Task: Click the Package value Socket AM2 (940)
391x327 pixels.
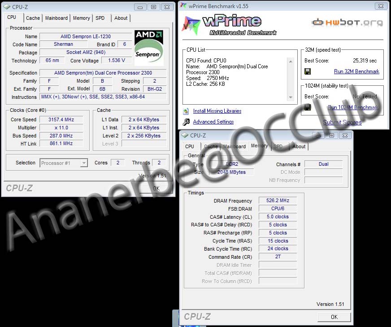Action: pyautogui.click(x=86, y=52)
